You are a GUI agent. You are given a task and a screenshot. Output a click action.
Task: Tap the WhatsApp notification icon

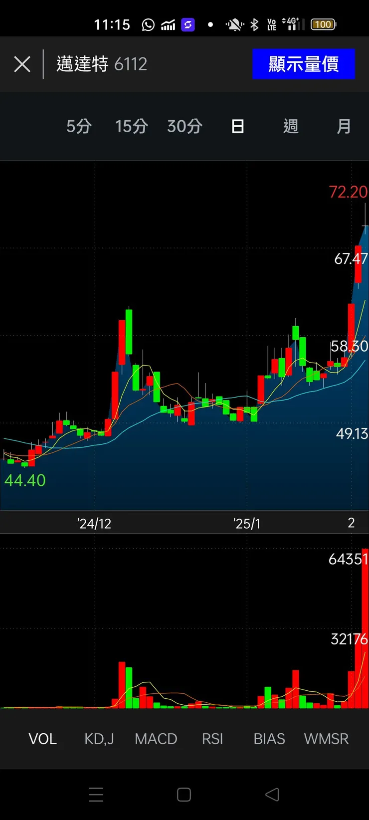tap(148, 24)
